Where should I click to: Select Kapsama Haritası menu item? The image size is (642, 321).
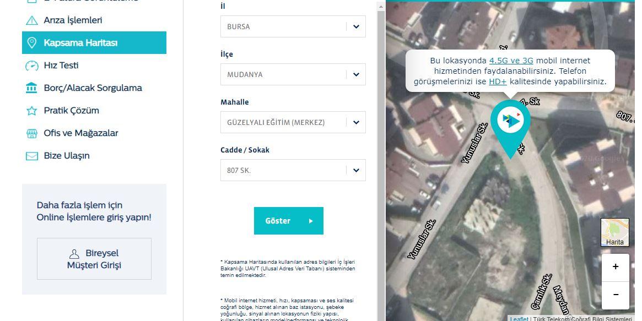94,42
